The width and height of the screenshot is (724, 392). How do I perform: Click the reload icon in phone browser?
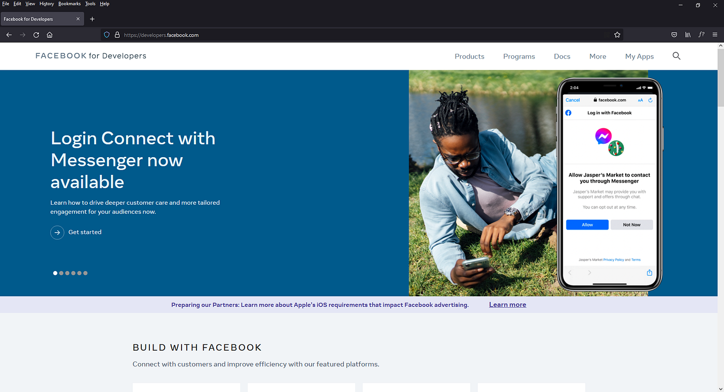pos(651,100)
